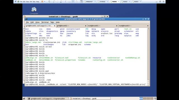Click the runInstaller.sh file name

point(115,60)
